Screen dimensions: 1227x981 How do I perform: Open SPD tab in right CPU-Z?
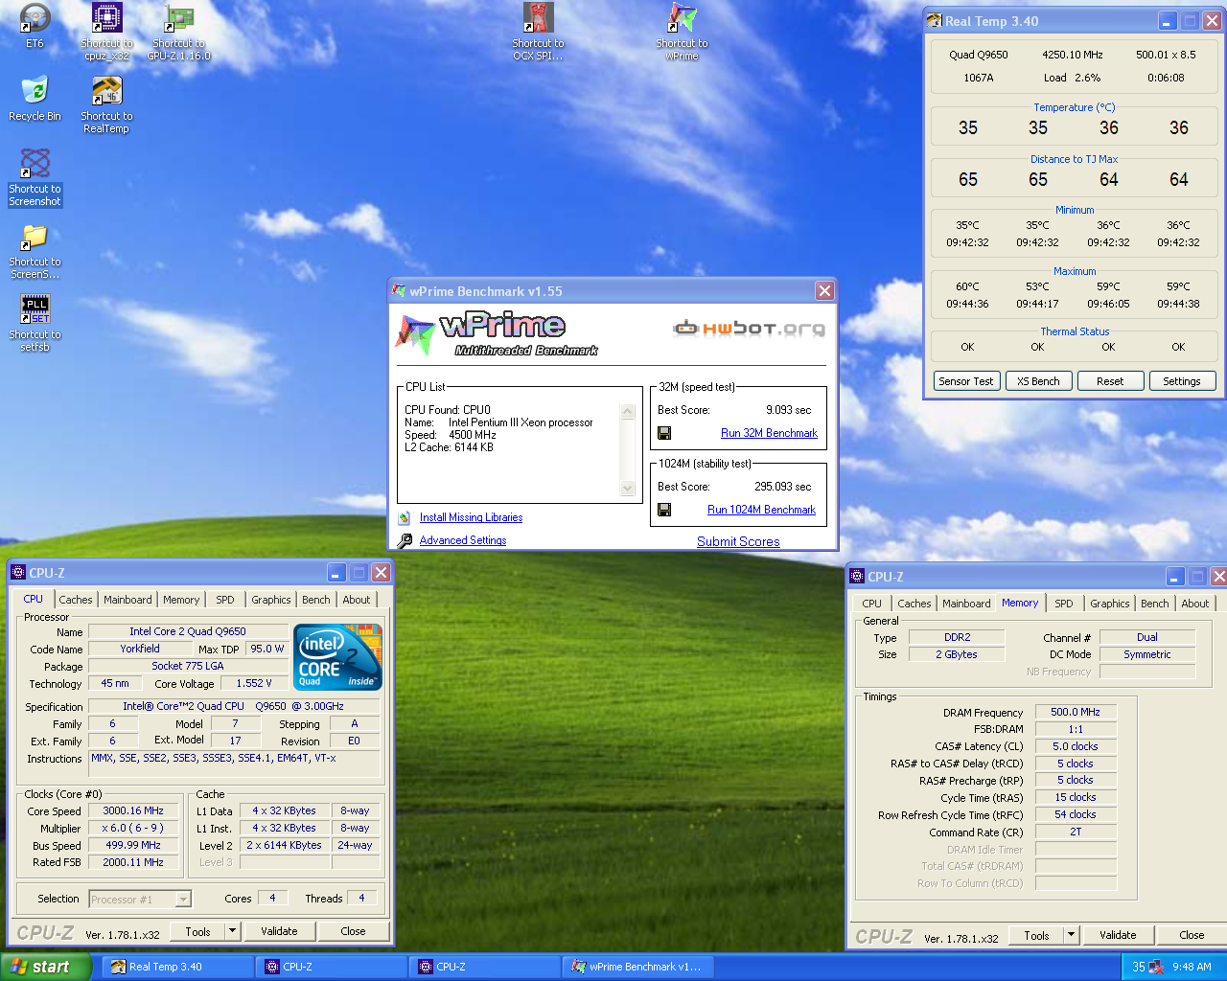pos(1064,604)
